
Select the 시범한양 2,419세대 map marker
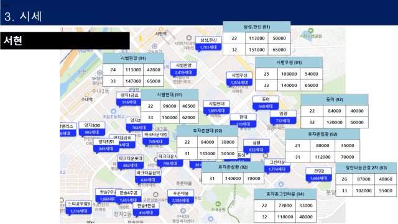183,69
